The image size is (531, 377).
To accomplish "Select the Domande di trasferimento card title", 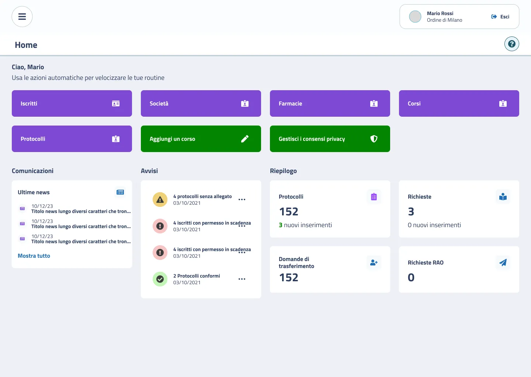I will click(x=296, y=263).
